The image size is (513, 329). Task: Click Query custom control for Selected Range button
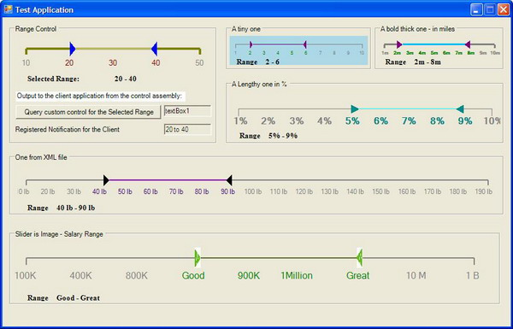pyautogui.click(x=88, y=112)
